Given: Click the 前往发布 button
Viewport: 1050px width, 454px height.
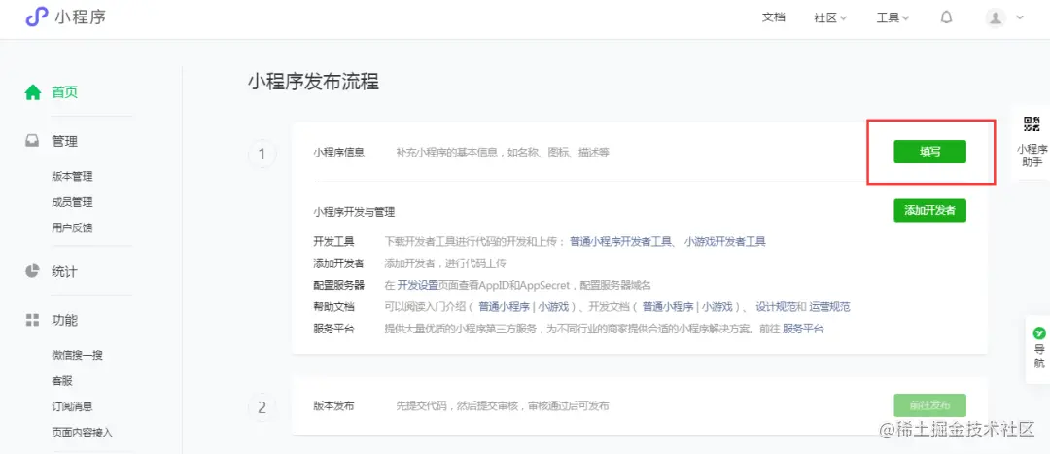Looking at the screenshot, I should pyautogui.click(x=929, y=405).
